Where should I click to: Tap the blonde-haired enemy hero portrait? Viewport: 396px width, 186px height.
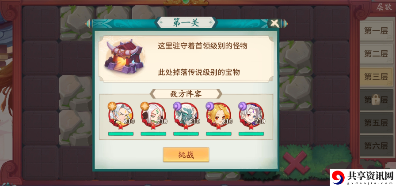(218, 115)
